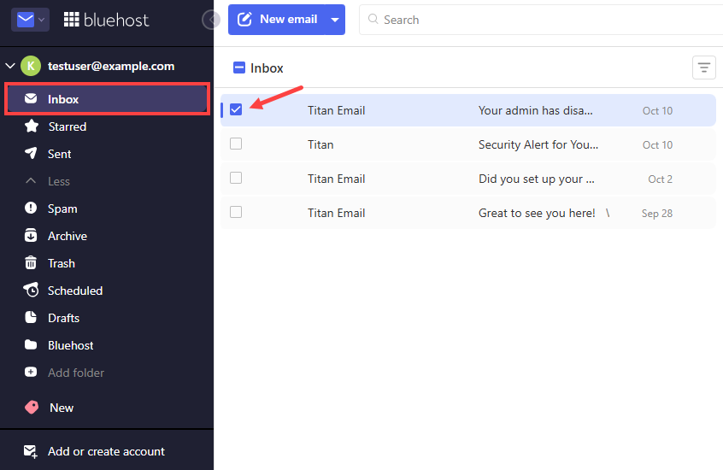Check the 'Great to see you here' checkbox
The height and width of the screenshot is (470, 723).
(x=236, y=212)
